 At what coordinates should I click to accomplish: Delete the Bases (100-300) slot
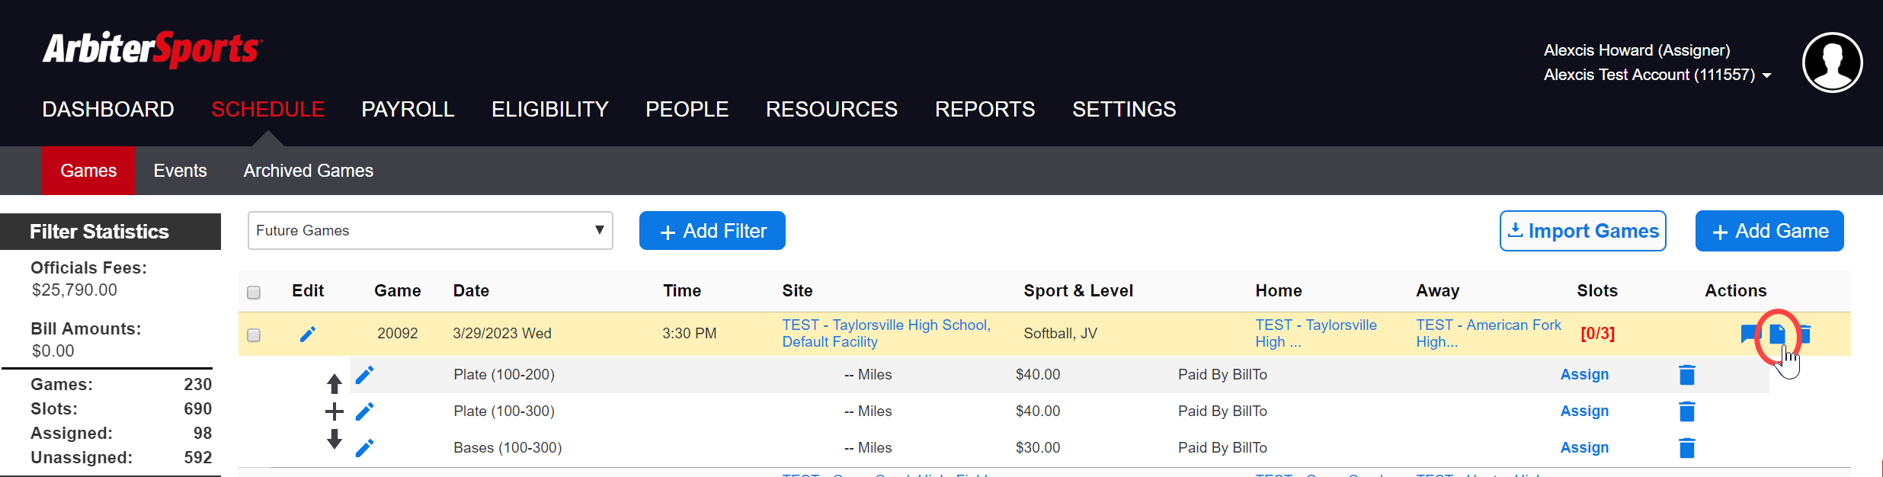[1687, 448]
